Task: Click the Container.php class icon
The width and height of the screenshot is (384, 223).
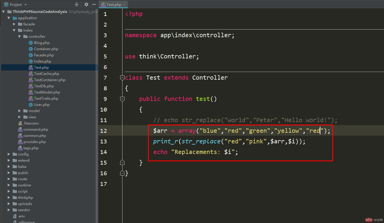Action: 31,49
